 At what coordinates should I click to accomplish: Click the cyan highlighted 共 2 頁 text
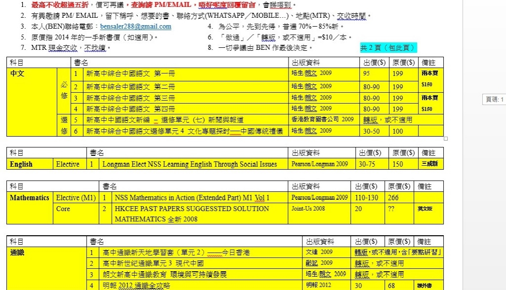coord(388,48)
